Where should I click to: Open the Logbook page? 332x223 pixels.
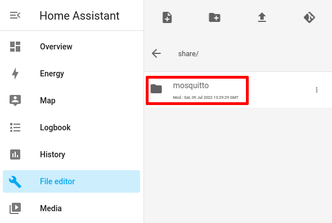point(71,128)
